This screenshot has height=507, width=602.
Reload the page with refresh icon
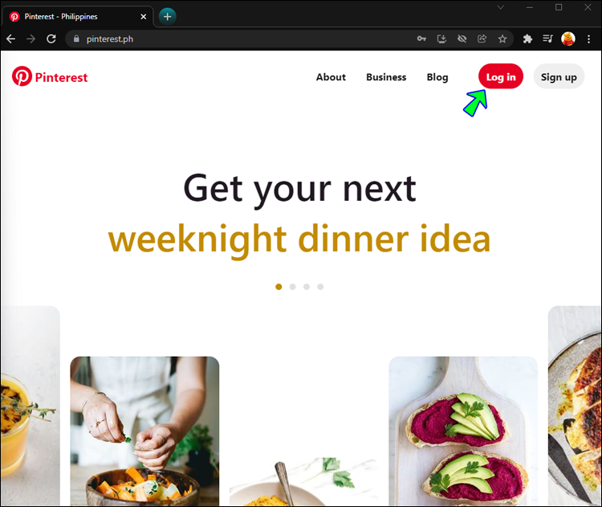point(51,39)
